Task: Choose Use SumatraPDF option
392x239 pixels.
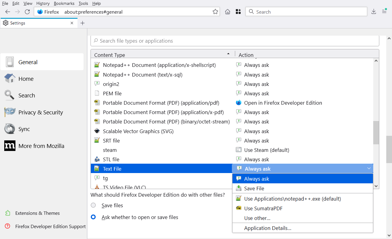Action: pos(303,208)
